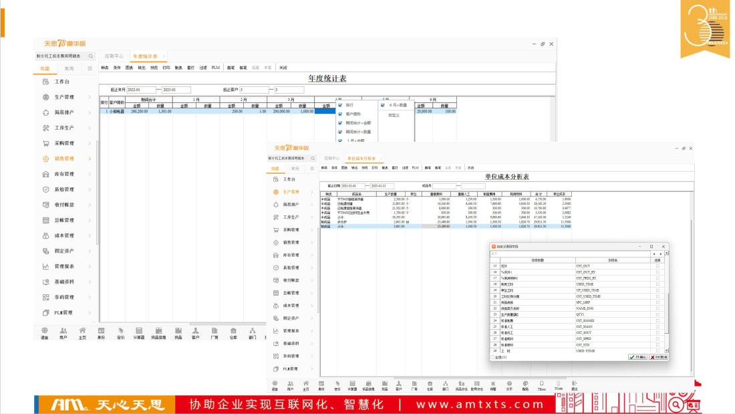Viewport: 735px width, 414px height.
Task: Check the 全选 select-all checkbox in dialog
Action: tap(493, 357)
